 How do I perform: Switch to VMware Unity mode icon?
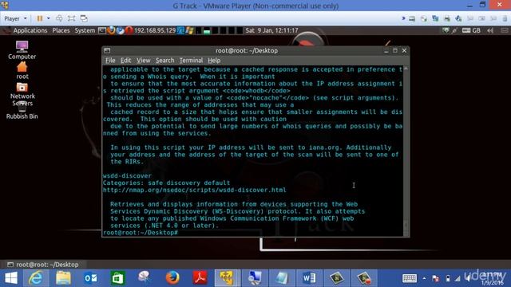[x=84, y=18]
